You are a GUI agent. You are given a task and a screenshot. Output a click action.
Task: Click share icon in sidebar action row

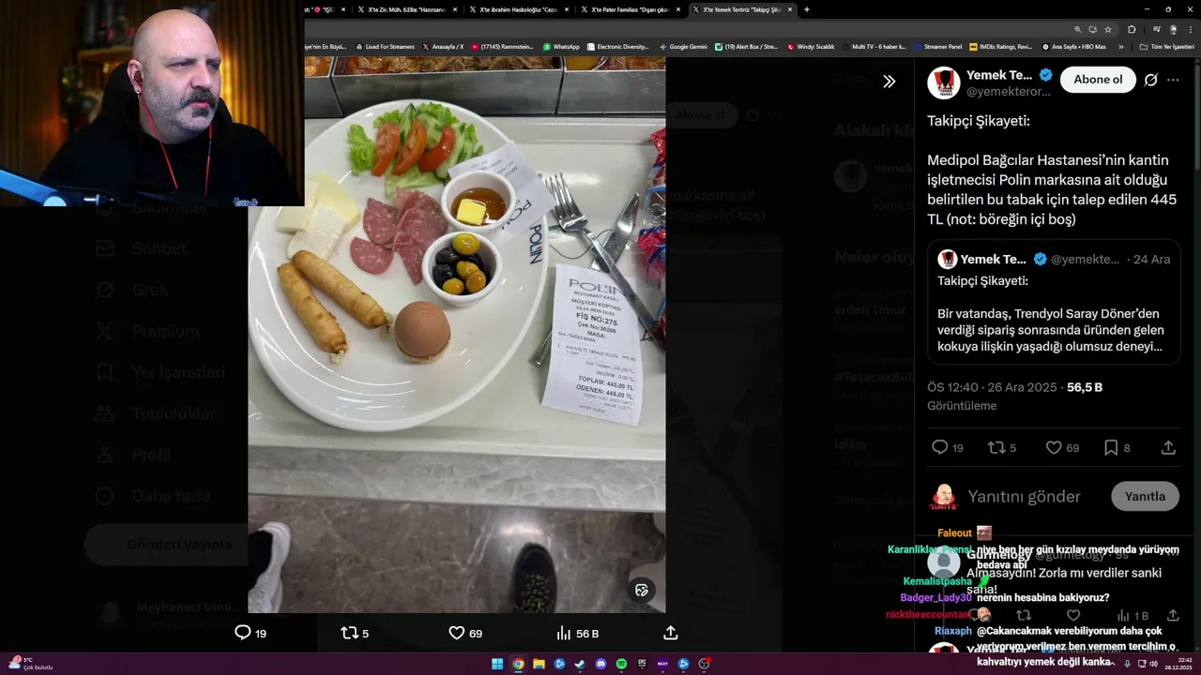[x=1168, y=448]
